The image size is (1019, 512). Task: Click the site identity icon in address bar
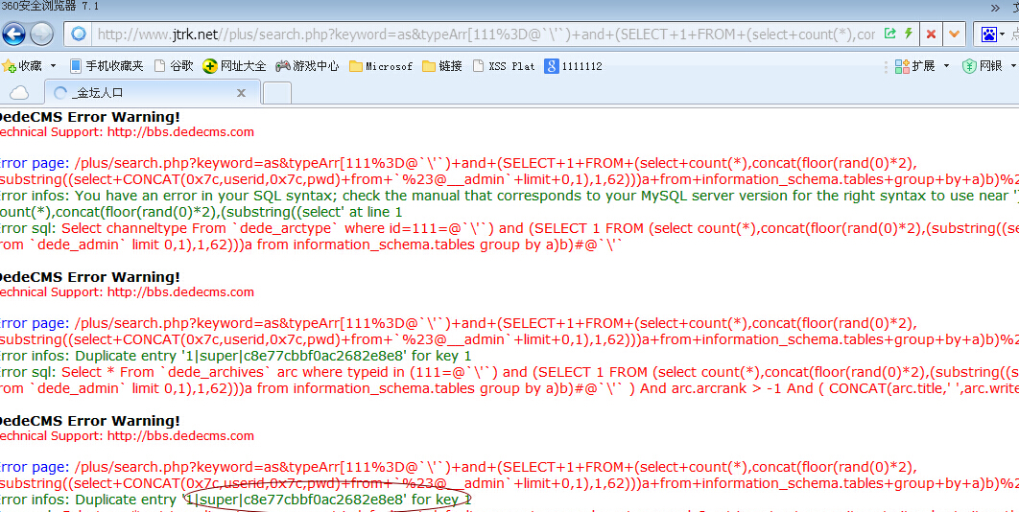tap(79, 34)
